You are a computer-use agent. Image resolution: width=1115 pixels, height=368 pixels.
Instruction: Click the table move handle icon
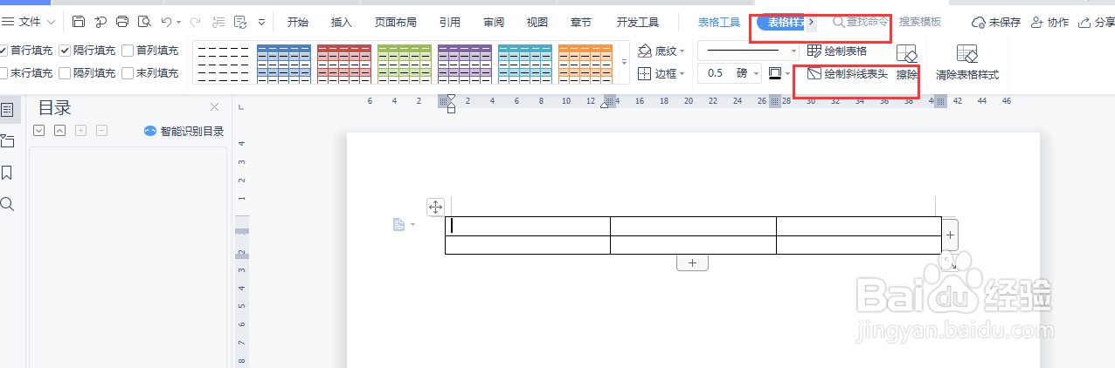[x=435, y=207]
